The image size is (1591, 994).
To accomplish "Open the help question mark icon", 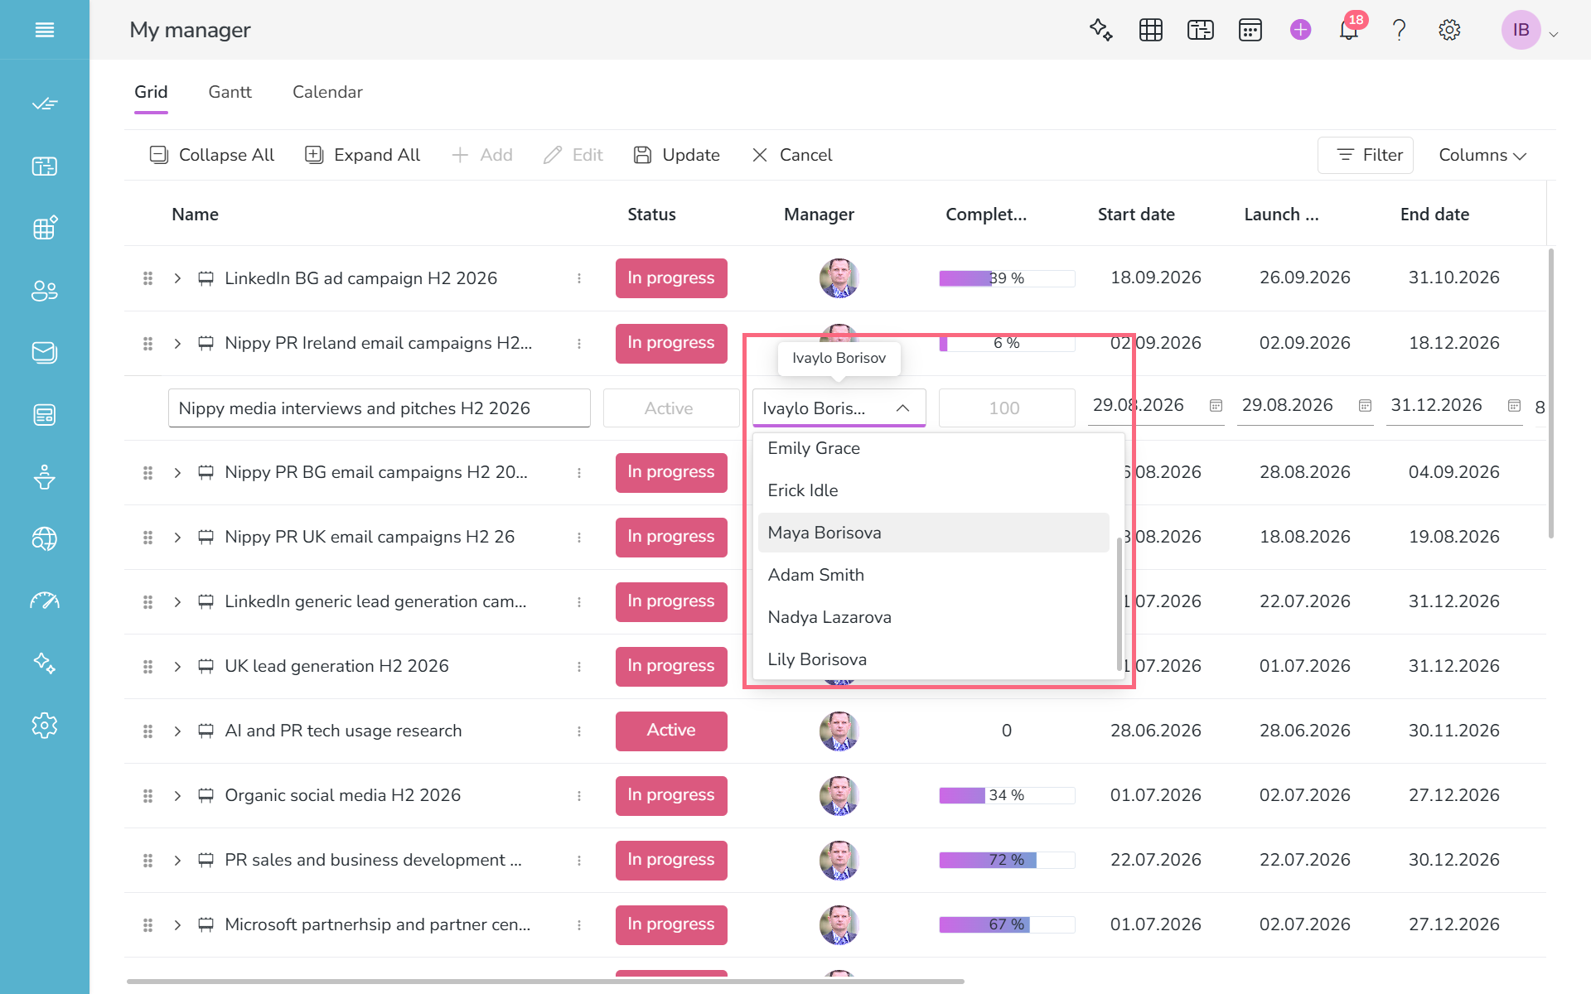I will [x=1400, y=30].
